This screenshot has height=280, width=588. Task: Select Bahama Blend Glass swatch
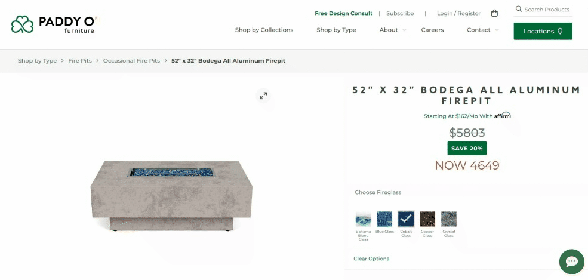tap(363, 219)
